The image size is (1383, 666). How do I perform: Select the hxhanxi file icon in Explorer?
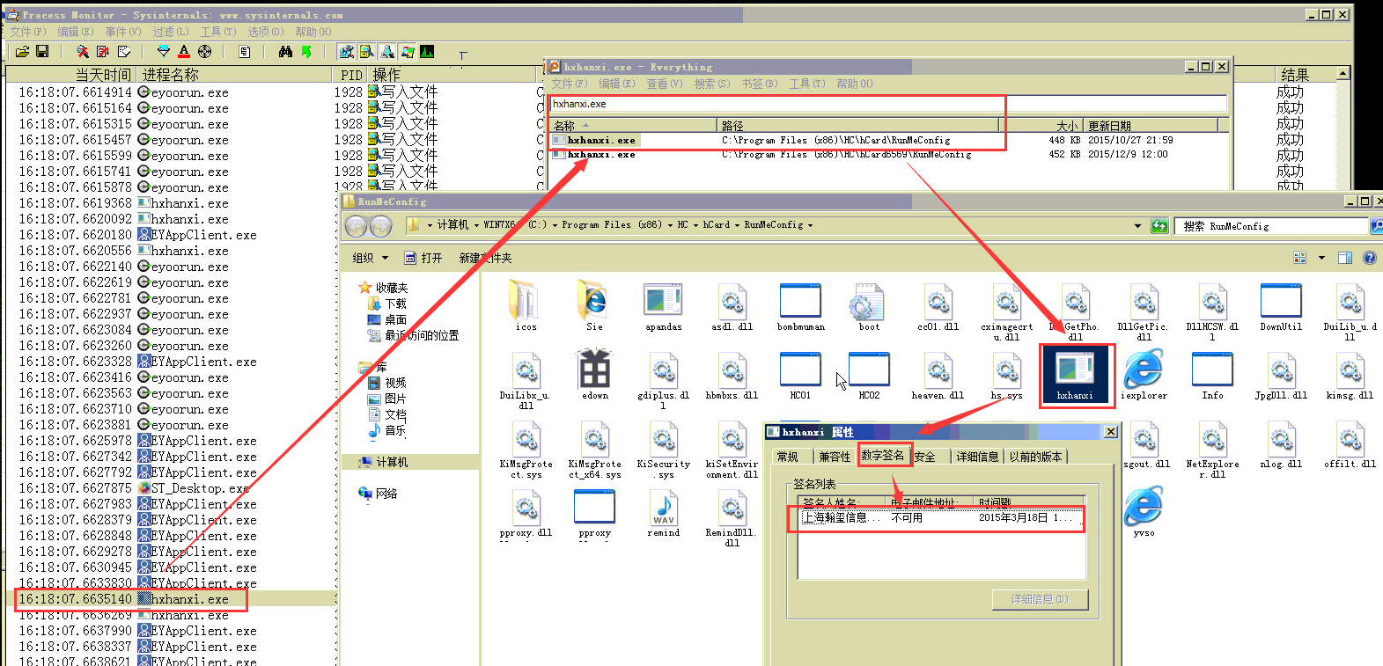click(1075, 374)
